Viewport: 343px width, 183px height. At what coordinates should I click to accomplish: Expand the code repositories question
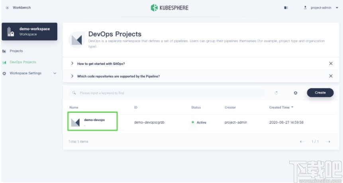point(72,76)
